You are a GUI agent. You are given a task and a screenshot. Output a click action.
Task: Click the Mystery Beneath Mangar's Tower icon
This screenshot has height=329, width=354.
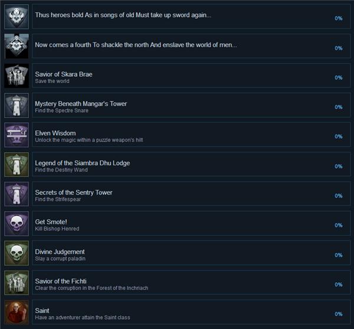tap(17, 105)
